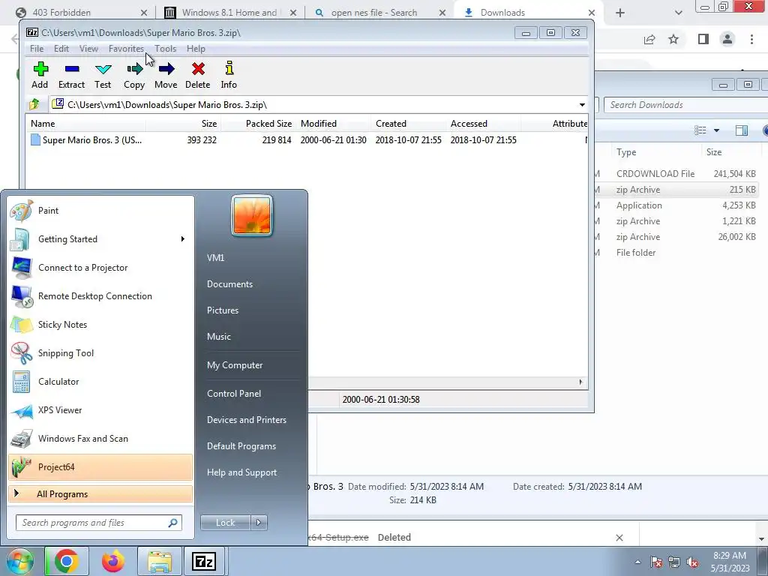
Task: Click the Add button in 7-Zip toolbar
Action: coord(40,75)
